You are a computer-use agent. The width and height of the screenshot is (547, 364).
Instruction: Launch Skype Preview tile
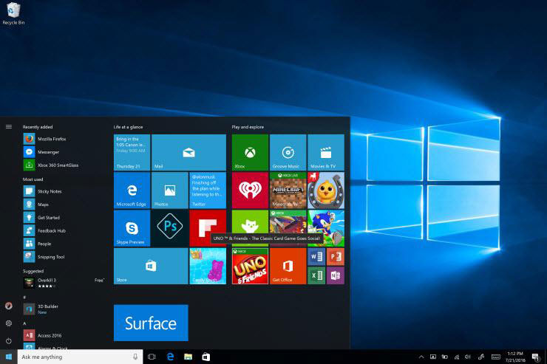[132, 228]
